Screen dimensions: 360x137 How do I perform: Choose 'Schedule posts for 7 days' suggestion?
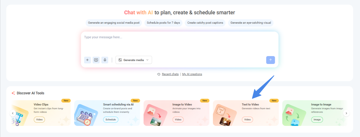pos(163,23)
